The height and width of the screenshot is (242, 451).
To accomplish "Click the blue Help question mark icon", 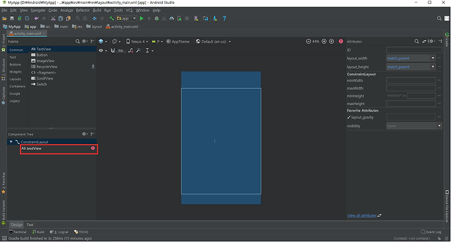I will pos(224,18).
